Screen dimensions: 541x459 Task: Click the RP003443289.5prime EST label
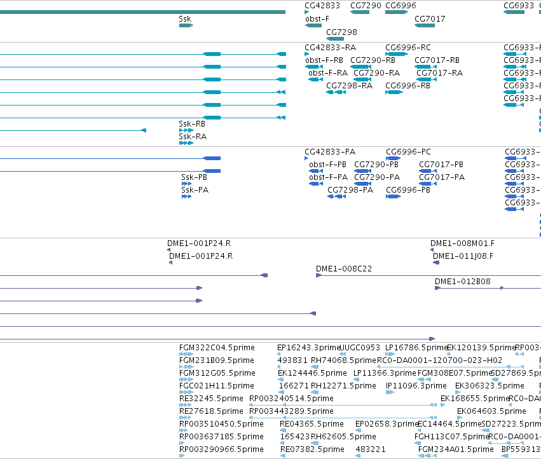(291, 412)
